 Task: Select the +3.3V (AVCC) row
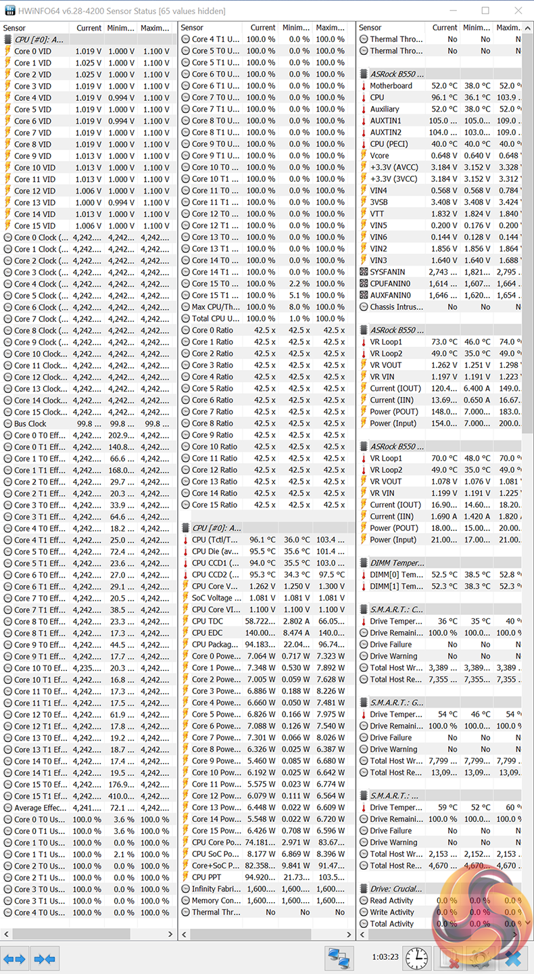(439, 167)
